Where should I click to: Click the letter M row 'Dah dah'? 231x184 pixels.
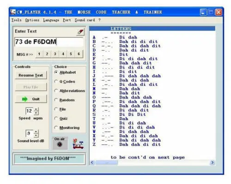click(130, 89)
